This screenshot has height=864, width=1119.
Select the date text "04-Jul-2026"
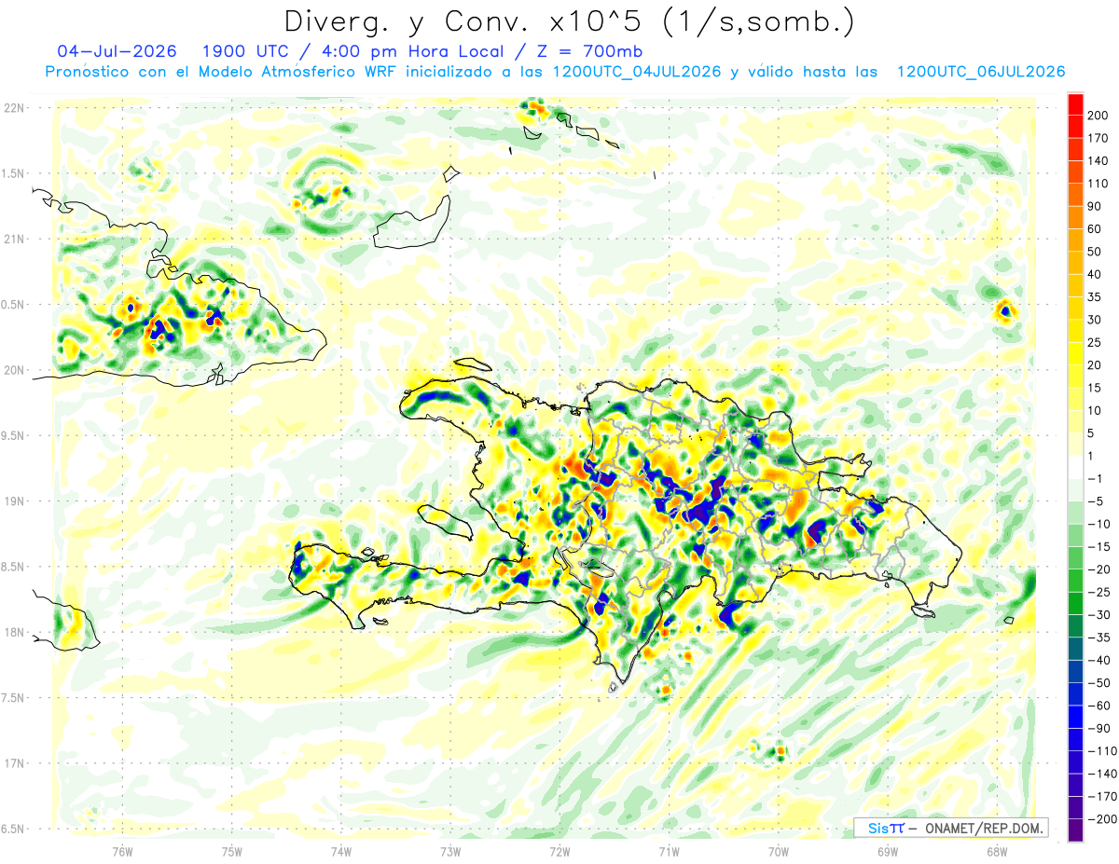(x=117, y=51)
